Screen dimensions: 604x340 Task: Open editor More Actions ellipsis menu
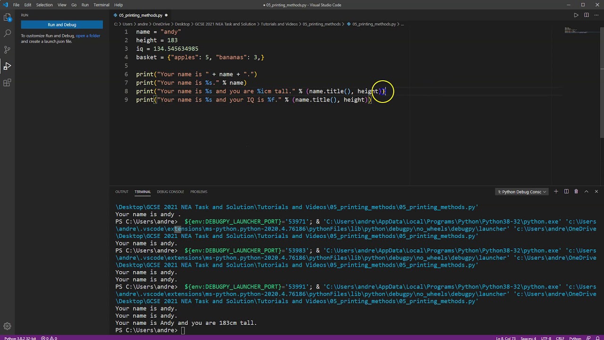click(596, 15)
